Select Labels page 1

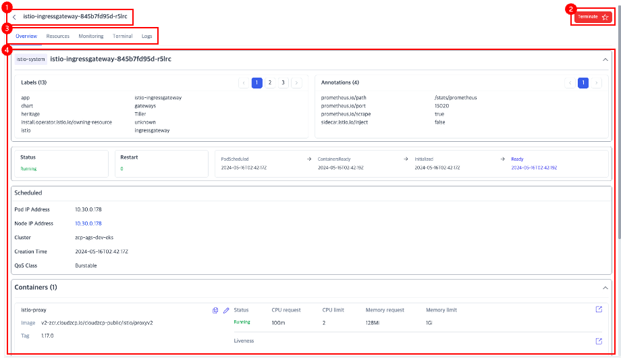point(257,83)
